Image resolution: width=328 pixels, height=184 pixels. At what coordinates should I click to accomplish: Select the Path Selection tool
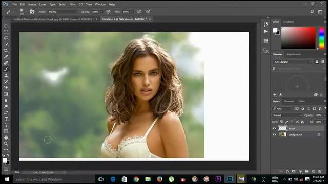[6, 125]
